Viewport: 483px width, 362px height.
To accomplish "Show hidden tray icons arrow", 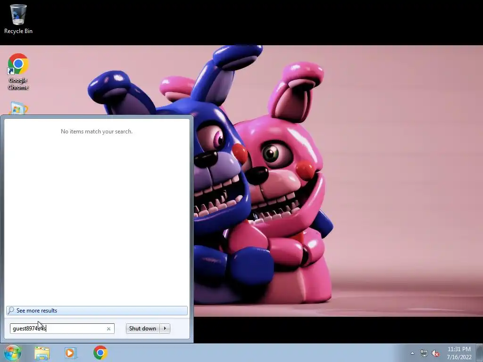I will pos(412,353).
